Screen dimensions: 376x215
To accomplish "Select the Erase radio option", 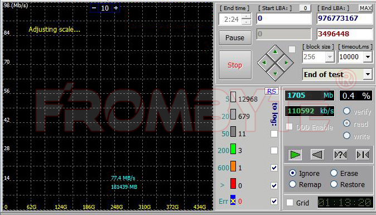I will tap(334, 173).
